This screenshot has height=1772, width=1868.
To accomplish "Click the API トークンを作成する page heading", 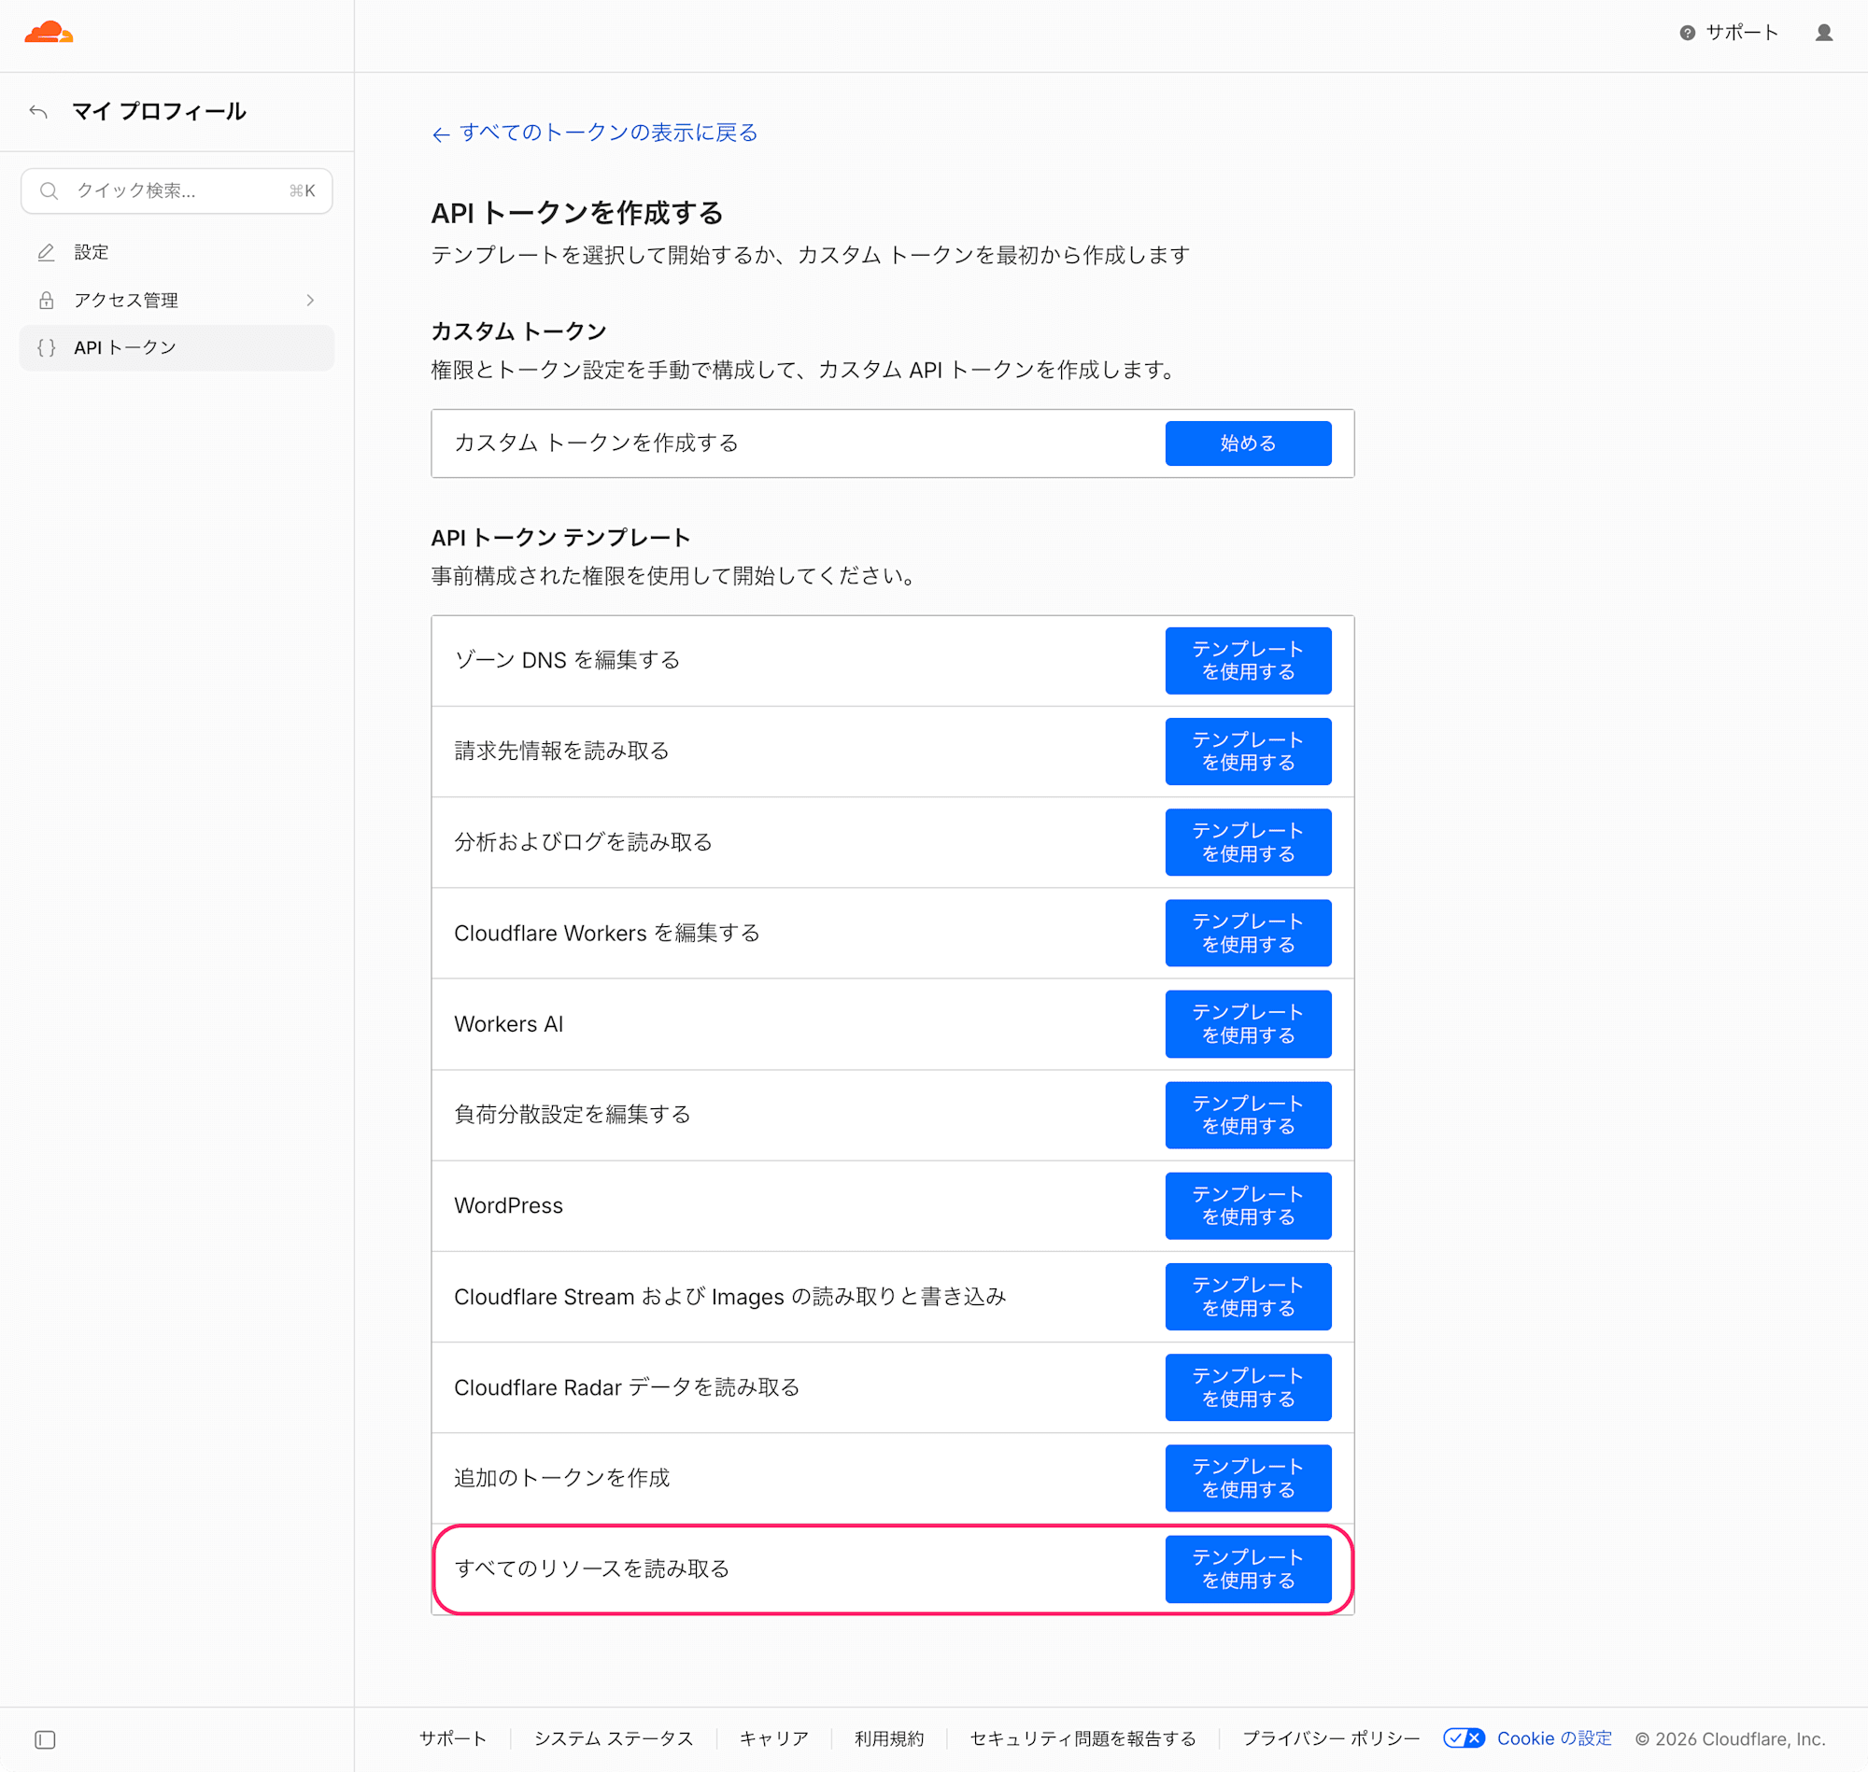I will coord(577,214).
